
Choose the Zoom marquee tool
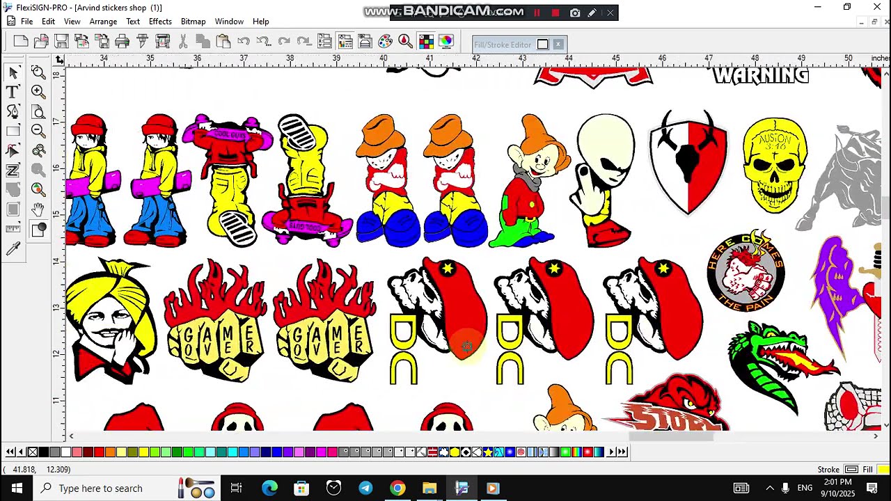[x=38, y=72]
